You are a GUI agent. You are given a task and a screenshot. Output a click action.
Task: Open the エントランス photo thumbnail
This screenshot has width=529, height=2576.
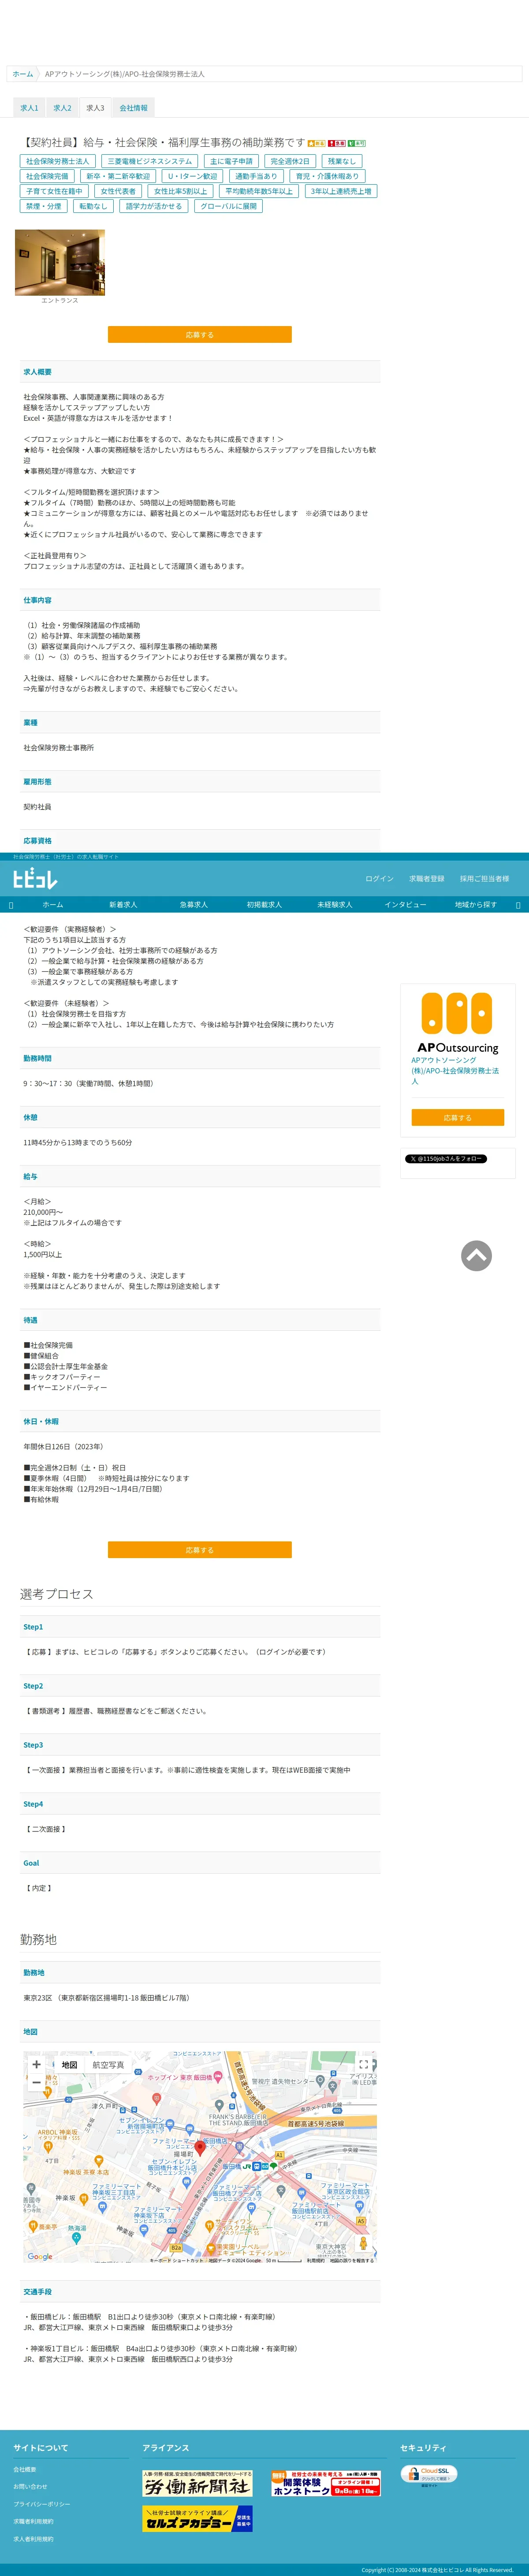pyautogui.click(x=60, y=262)
